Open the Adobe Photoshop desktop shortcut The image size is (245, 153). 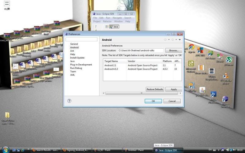213,94
